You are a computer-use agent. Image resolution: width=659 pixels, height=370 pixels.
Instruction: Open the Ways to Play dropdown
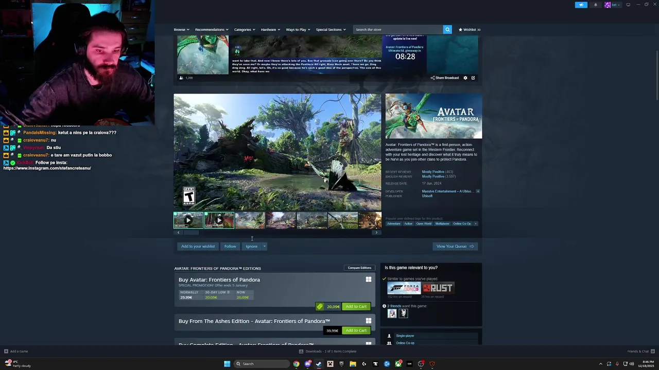[x=298, y=29]
